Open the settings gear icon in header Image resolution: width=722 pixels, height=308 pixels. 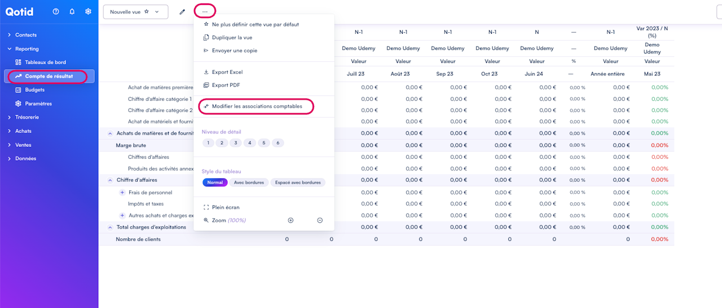(x=89, y=11)
